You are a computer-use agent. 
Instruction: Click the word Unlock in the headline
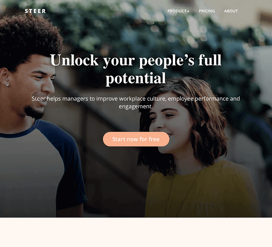point(74,60)
